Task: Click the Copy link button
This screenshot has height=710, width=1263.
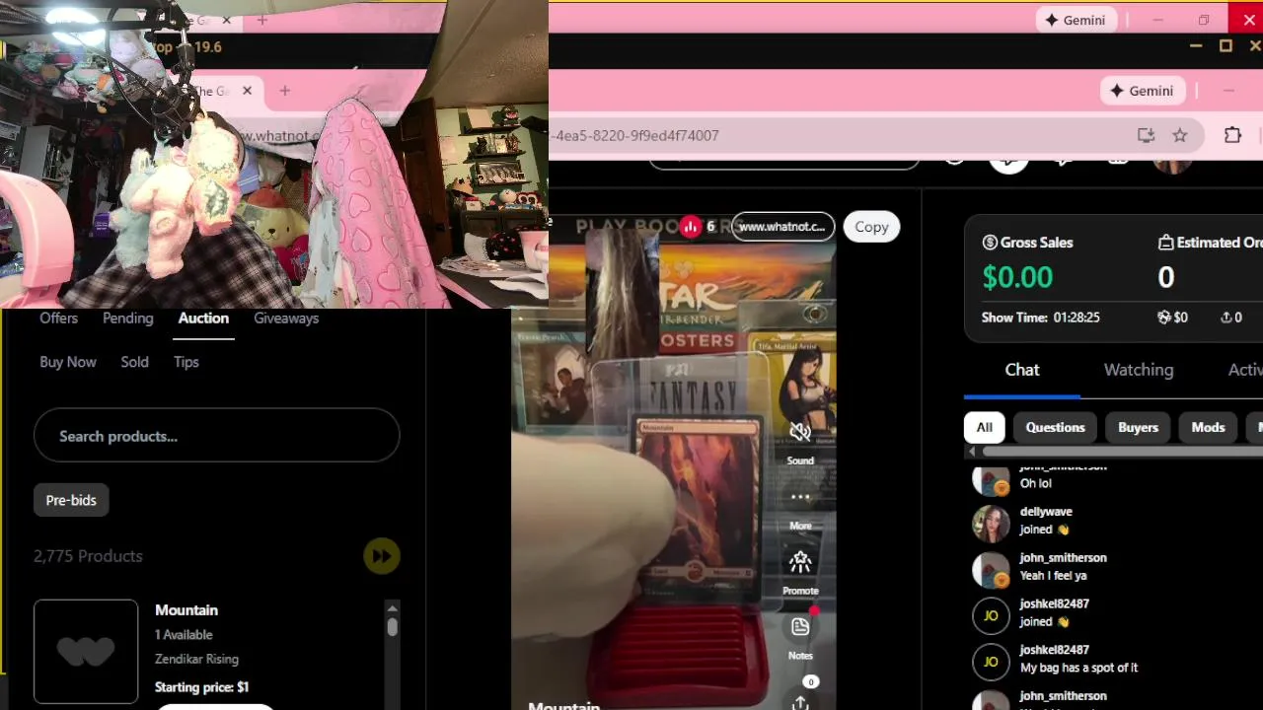Action: coord(871,227)
